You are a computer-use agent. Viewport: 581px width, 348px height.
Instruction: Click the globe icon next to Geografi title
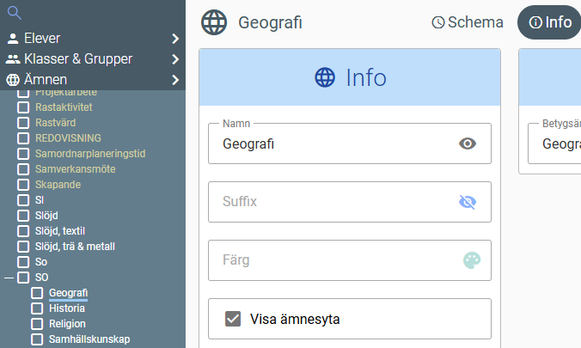(x=214, y=22)
